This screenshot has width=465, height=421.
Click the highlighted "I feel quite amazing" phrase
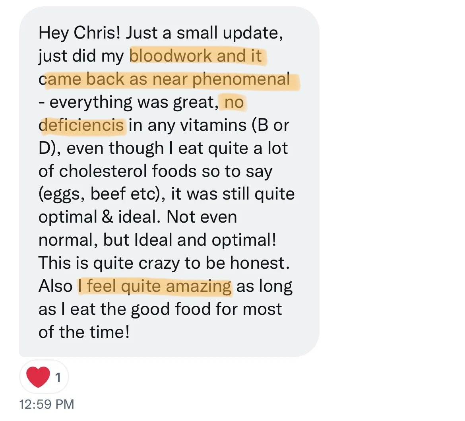[x=155, y=286]
